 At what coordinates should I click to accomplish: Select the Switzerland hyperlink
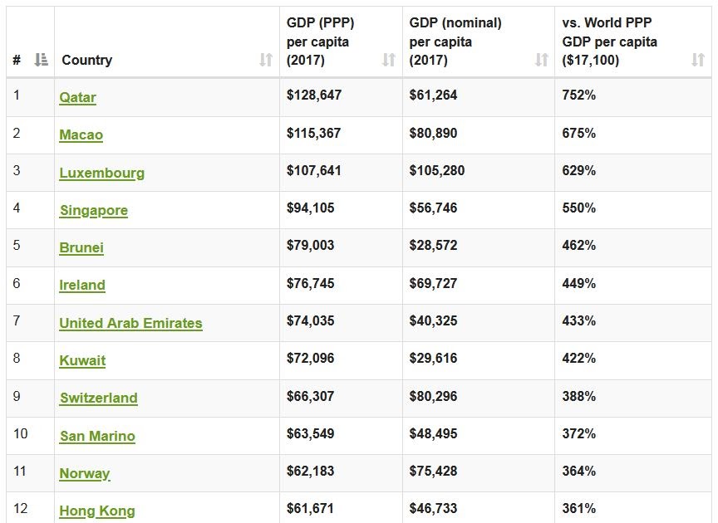99,398
